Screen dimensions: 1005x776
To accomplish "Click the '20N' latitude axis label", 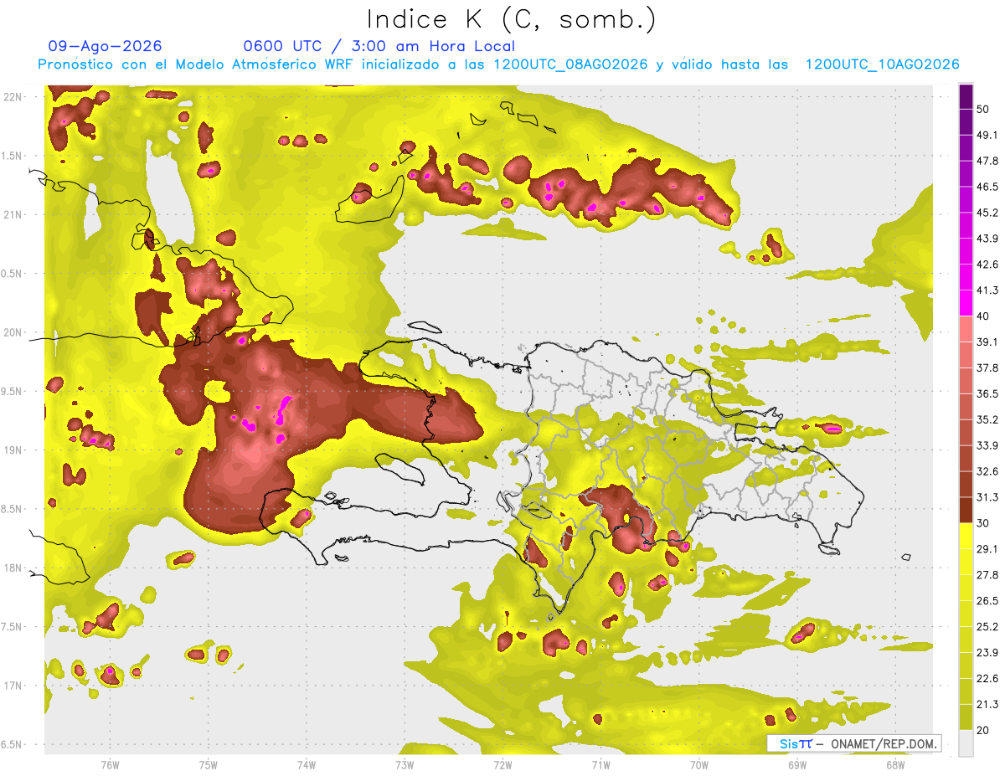I will (x=13, y=332).
